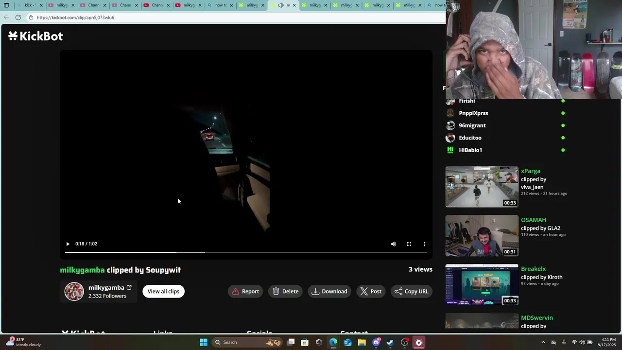Click the browser address bar URL
Image resolution: width=622 pixels, height=350 pixels.
[75, 17]
